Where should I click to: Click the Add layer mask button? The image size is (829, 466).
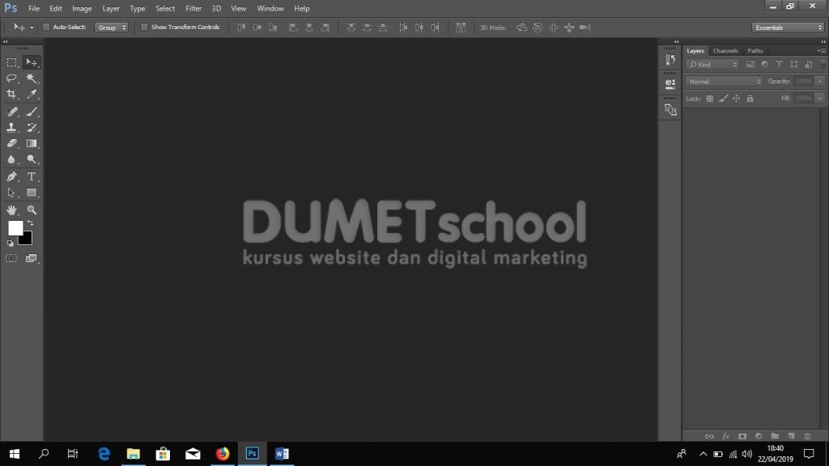742,436
